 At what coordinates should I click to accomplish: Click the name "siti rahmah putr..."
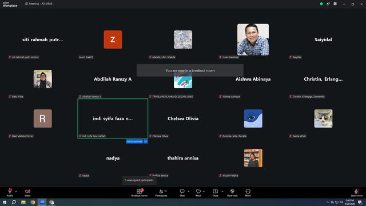[x=43, y=39]
